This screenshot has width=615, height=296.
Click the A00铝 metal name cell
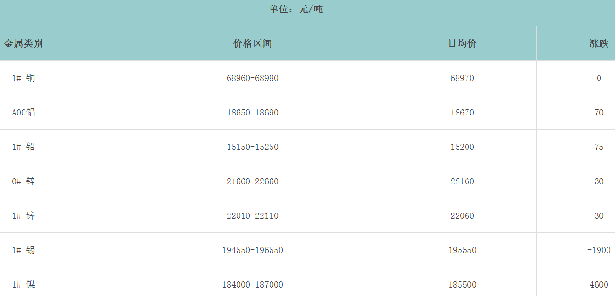click(x=24, y=113)
